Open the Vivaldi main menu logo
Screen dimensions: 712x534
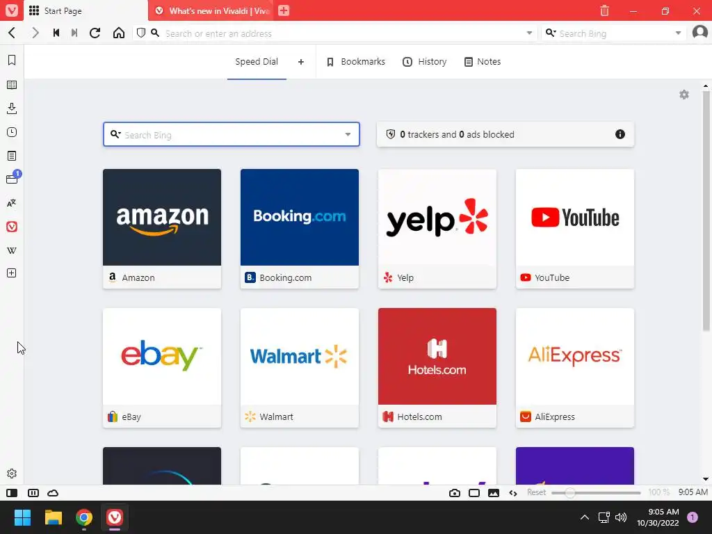click(12, 10)
